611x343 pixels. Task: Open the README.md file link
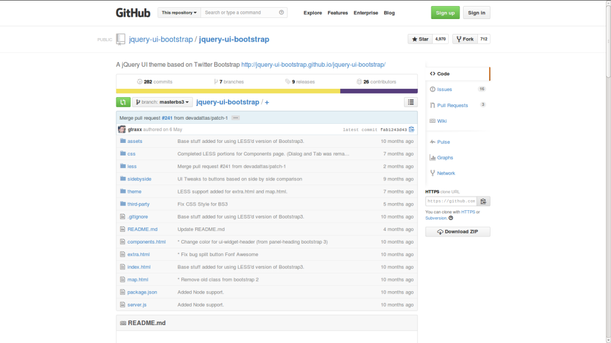(141, 229)
